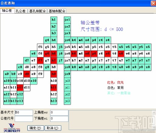This screenshot has height=133, width=156.
Task: Select red preferred cell d9
Action: coord(27,74)
